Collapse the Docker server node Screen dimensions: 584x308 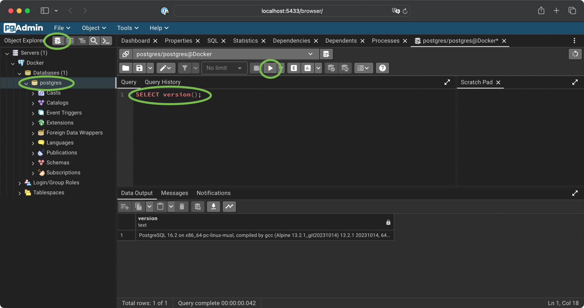[x=13, y=63]
